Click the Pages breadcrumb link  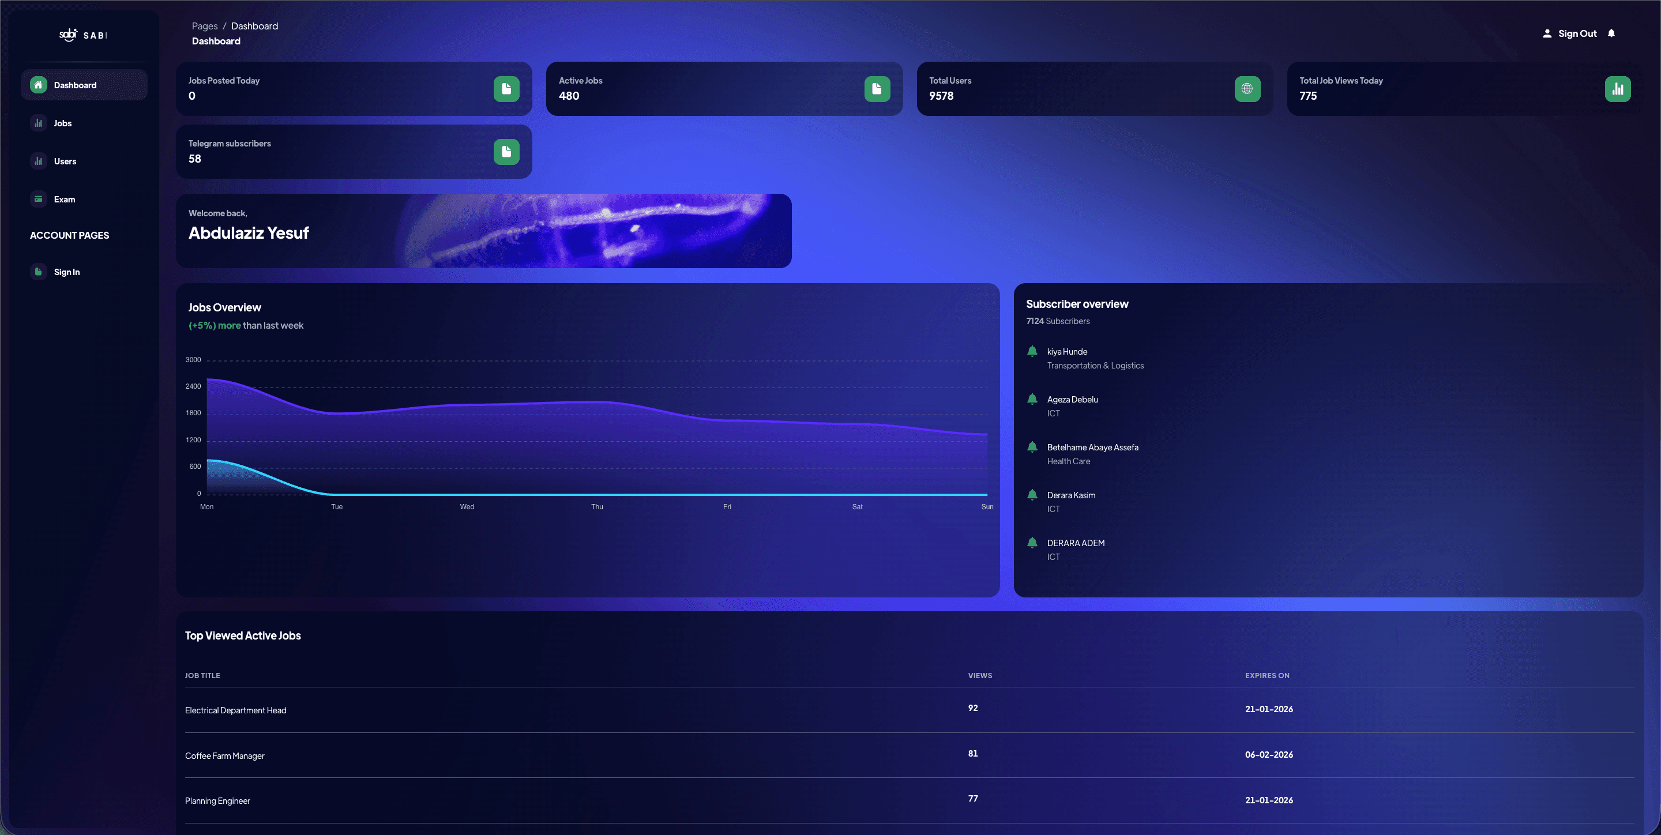[x=204, y=27]
